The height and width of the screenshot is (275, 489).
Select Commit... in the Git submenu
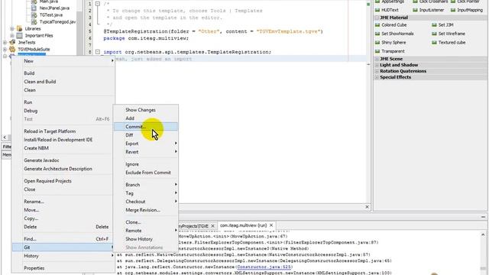click(x=146, y=127)
